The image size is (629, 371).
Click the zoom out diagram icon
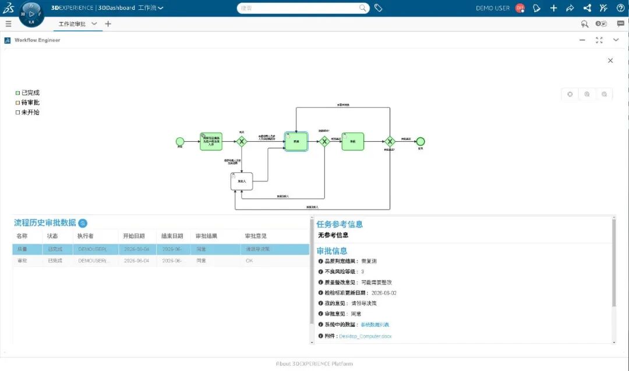pyautogui.click(x=604, y=94)
